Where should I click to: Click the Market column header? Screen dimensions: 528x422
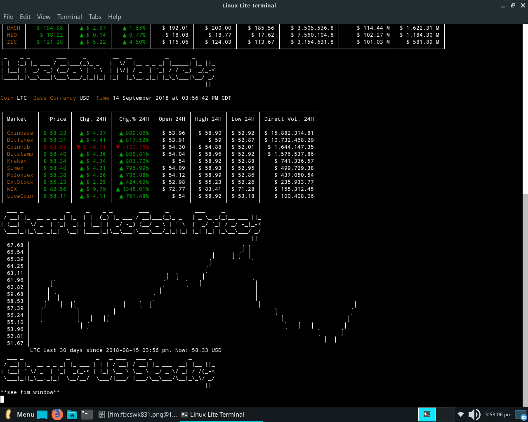coord(17,119)
